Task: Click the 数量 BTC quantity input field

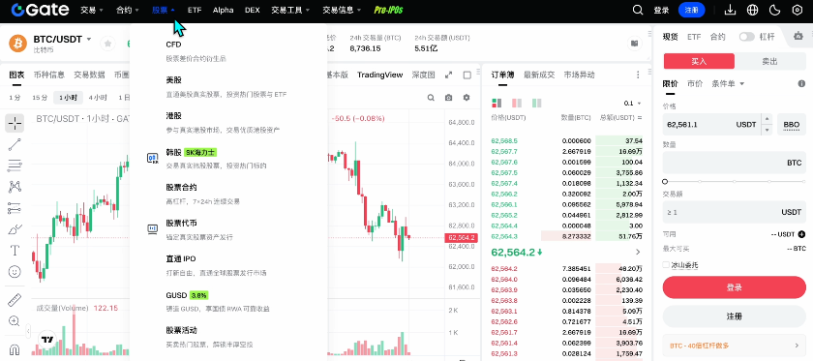Action: [735, 163]
